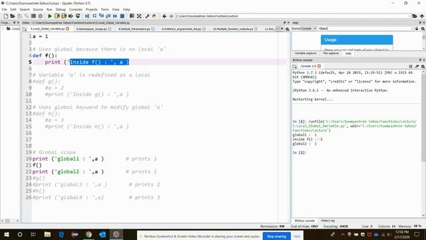Close the 10.Multiple_function_outputs.py tab
The width and height of the screenshot is (426, 240).
coord(256,29)
